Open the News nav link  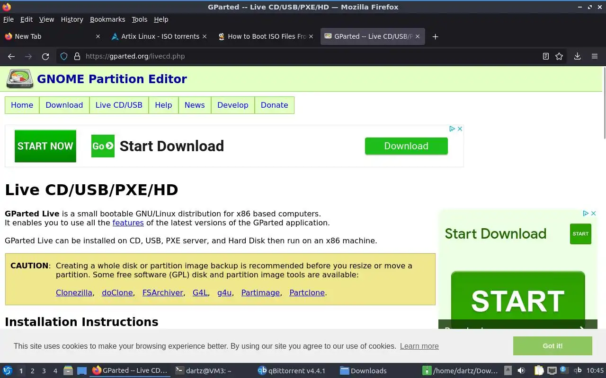[195, 105]
